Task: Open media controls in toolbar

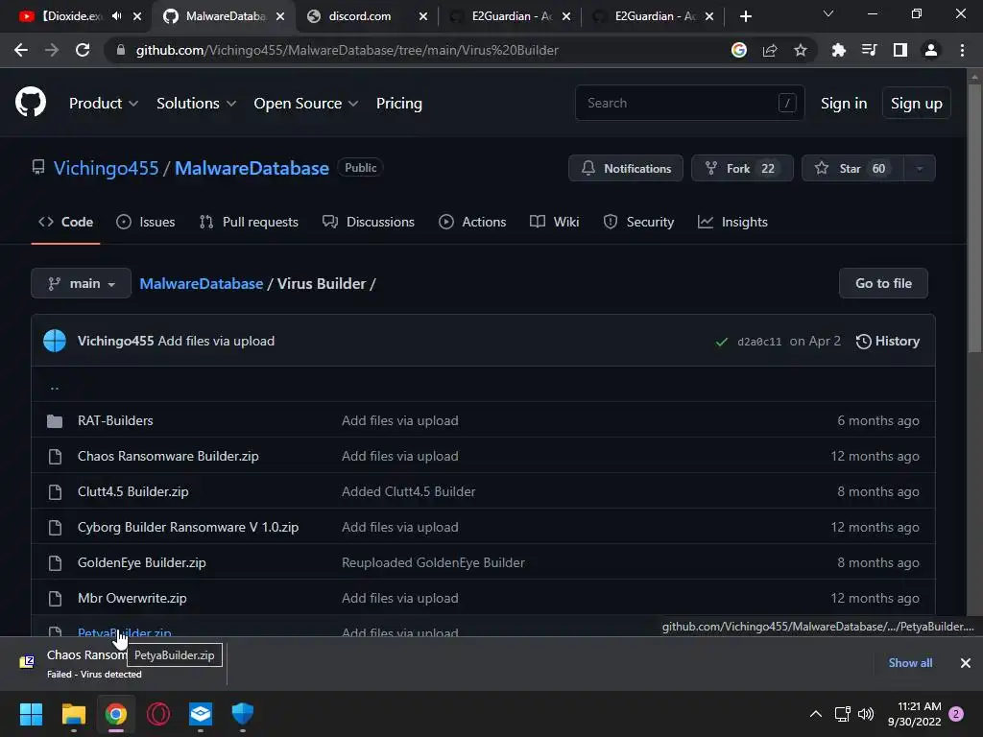Action: (x=870, y=50)
